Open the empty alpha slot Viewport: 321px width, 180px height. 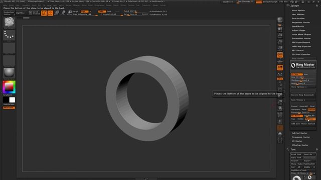point(9,48)
